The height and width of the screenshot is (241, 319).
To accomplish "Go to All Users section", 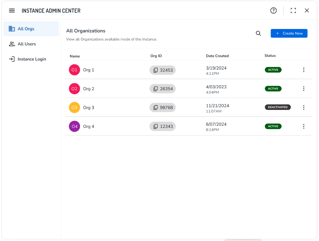I will [26, 44].
